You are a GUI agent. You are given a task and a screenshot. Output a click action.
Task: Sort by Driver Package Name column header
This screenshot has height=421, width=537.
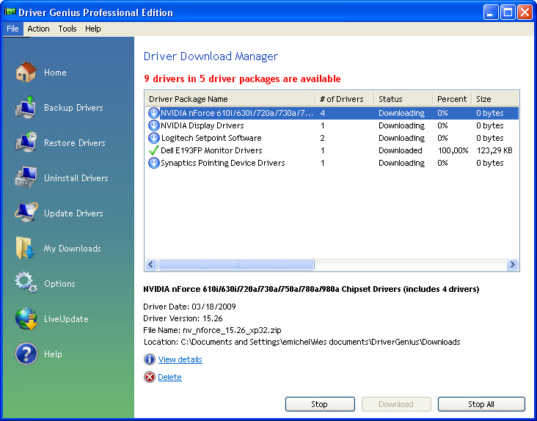point(230,99)
